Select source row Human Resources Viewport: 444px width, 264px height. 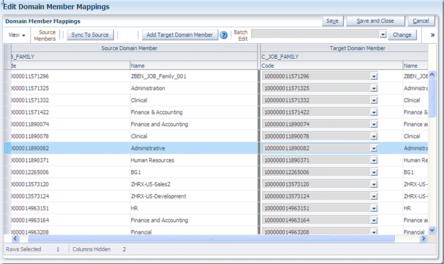tap(134, 160)
